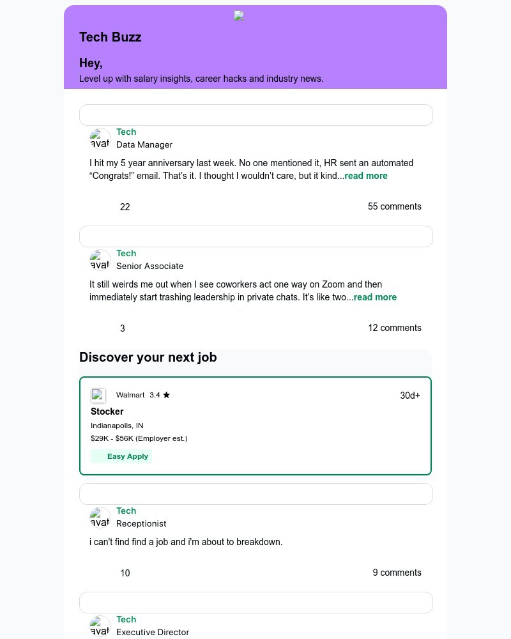Click the Tech link above Receptionist
The height and width of the screenshot is (639, 511).
tap(126, 511)
